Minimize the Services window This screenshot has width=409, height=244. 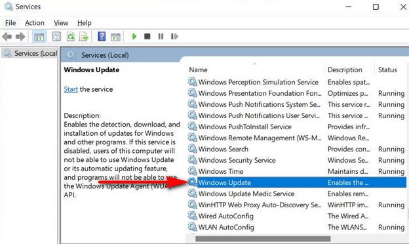pos(349,7)
